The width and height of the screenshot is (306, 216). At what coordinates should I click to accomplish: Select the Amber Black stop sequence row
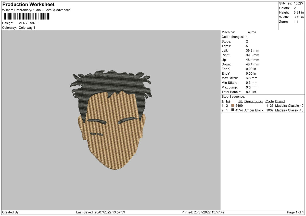point(263,110)
